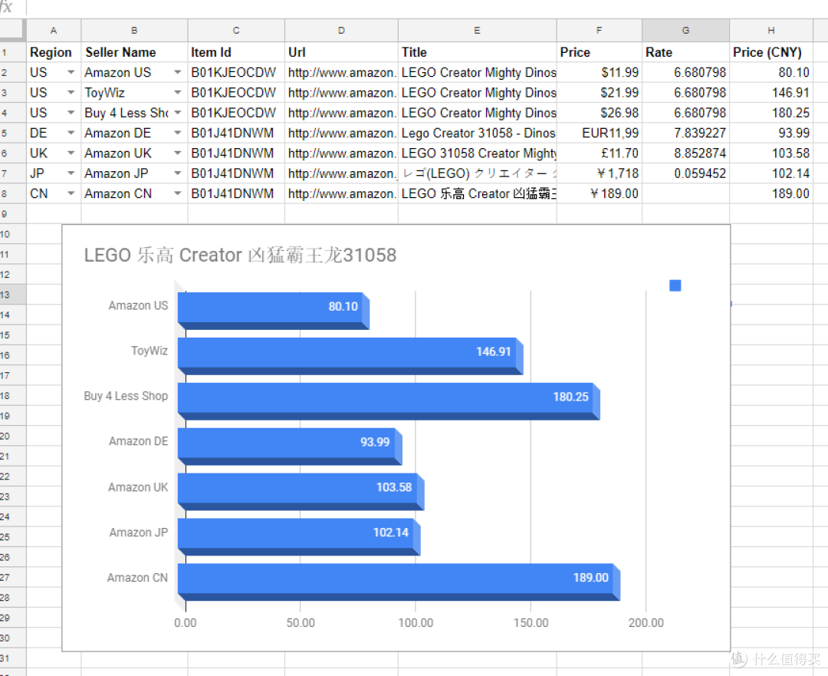Select column C header
Viewport: 828px width, 676px height.
coord(236,31)
